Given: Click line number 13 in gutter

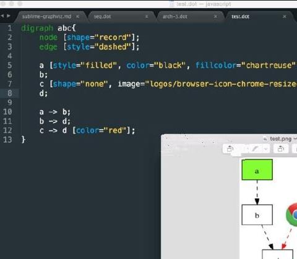Looking at the screenshot, I should [x=7, y=140].
